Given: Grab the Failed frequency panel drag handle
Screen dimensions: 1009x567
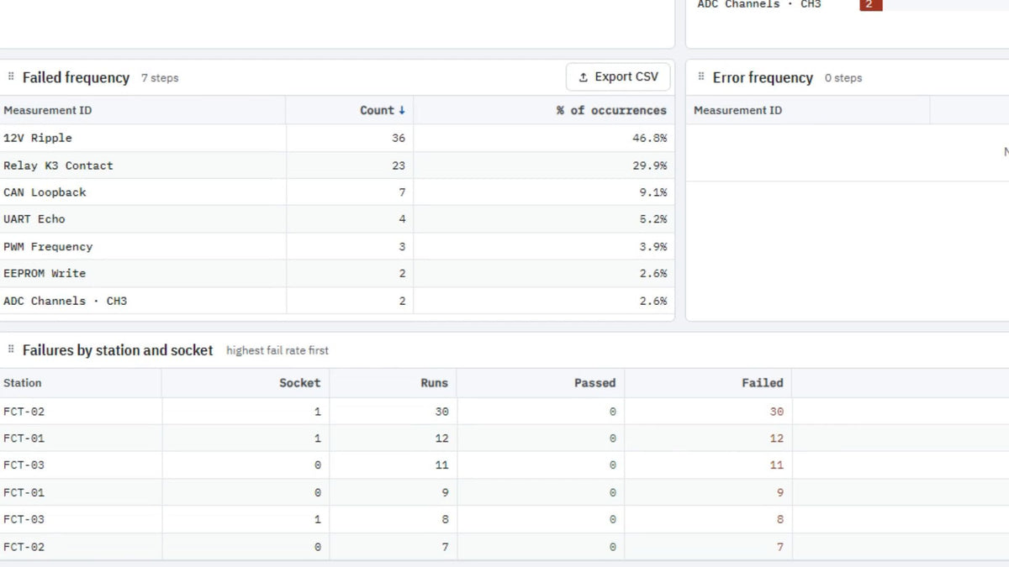Looking at the screenshot, I should (11, 77).
